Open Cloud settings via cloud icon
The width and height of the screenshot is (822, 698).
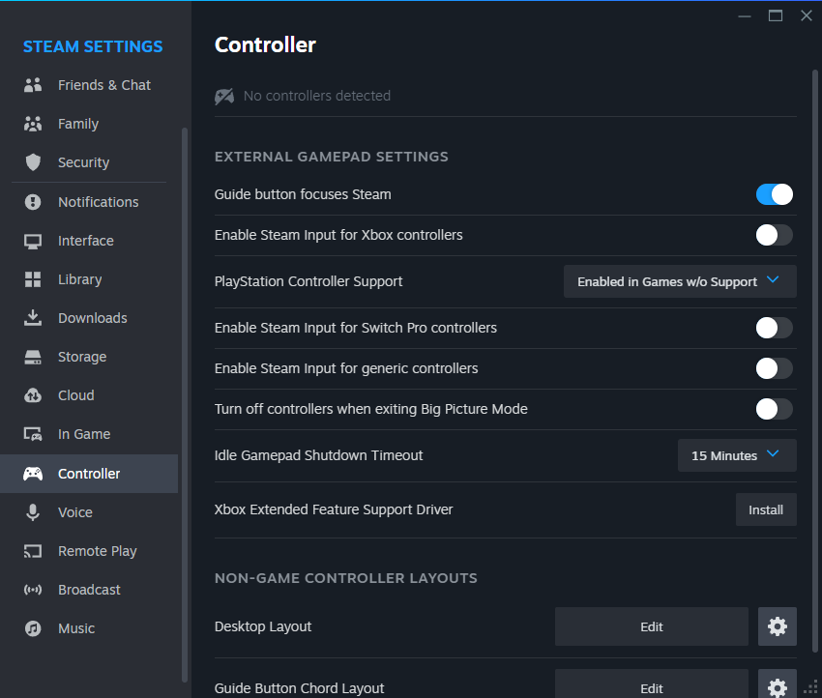point(33,395)
